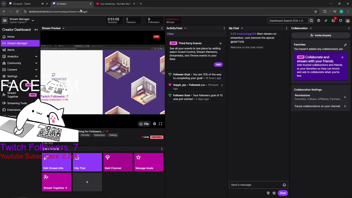Add a new quick action tile

click(x=87, y=182)
